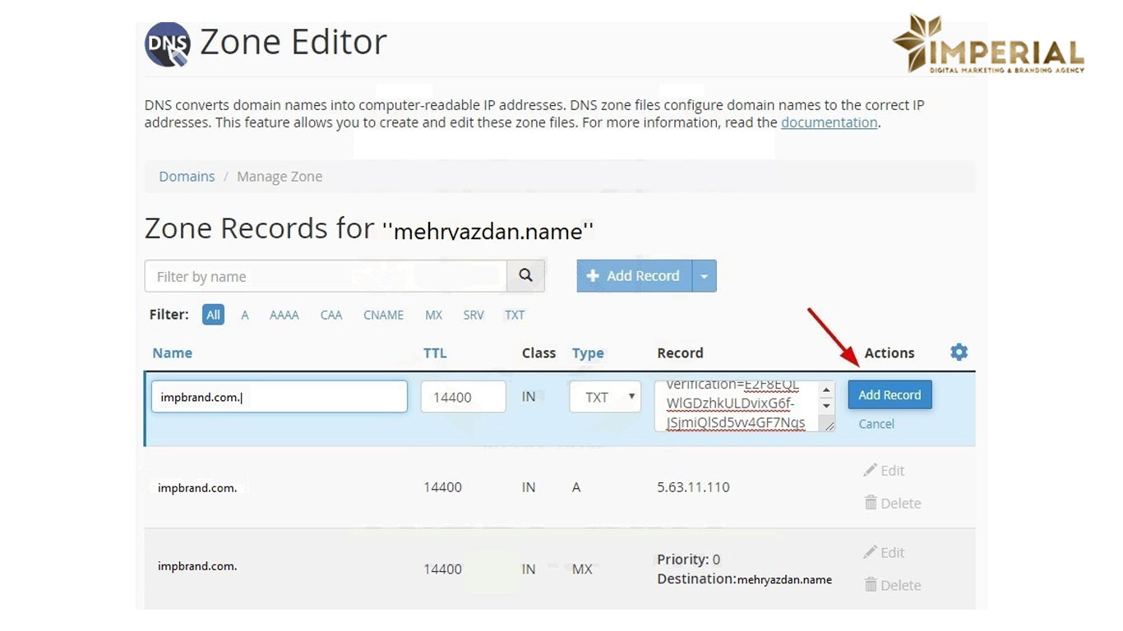The width and height of the screenshot is (1123, 631).
Task: Click the Filter by name search field
Action: pyautogui.click(x=326, y=276)
